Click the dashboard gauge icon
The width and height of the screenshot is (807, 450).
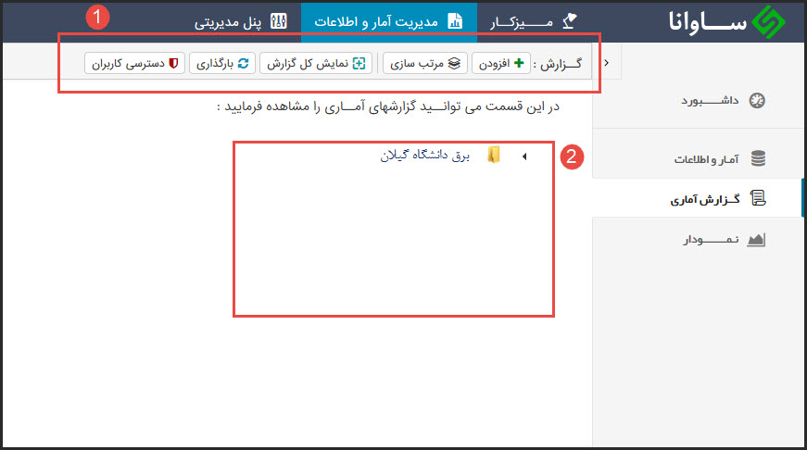[x=757, y=101]
